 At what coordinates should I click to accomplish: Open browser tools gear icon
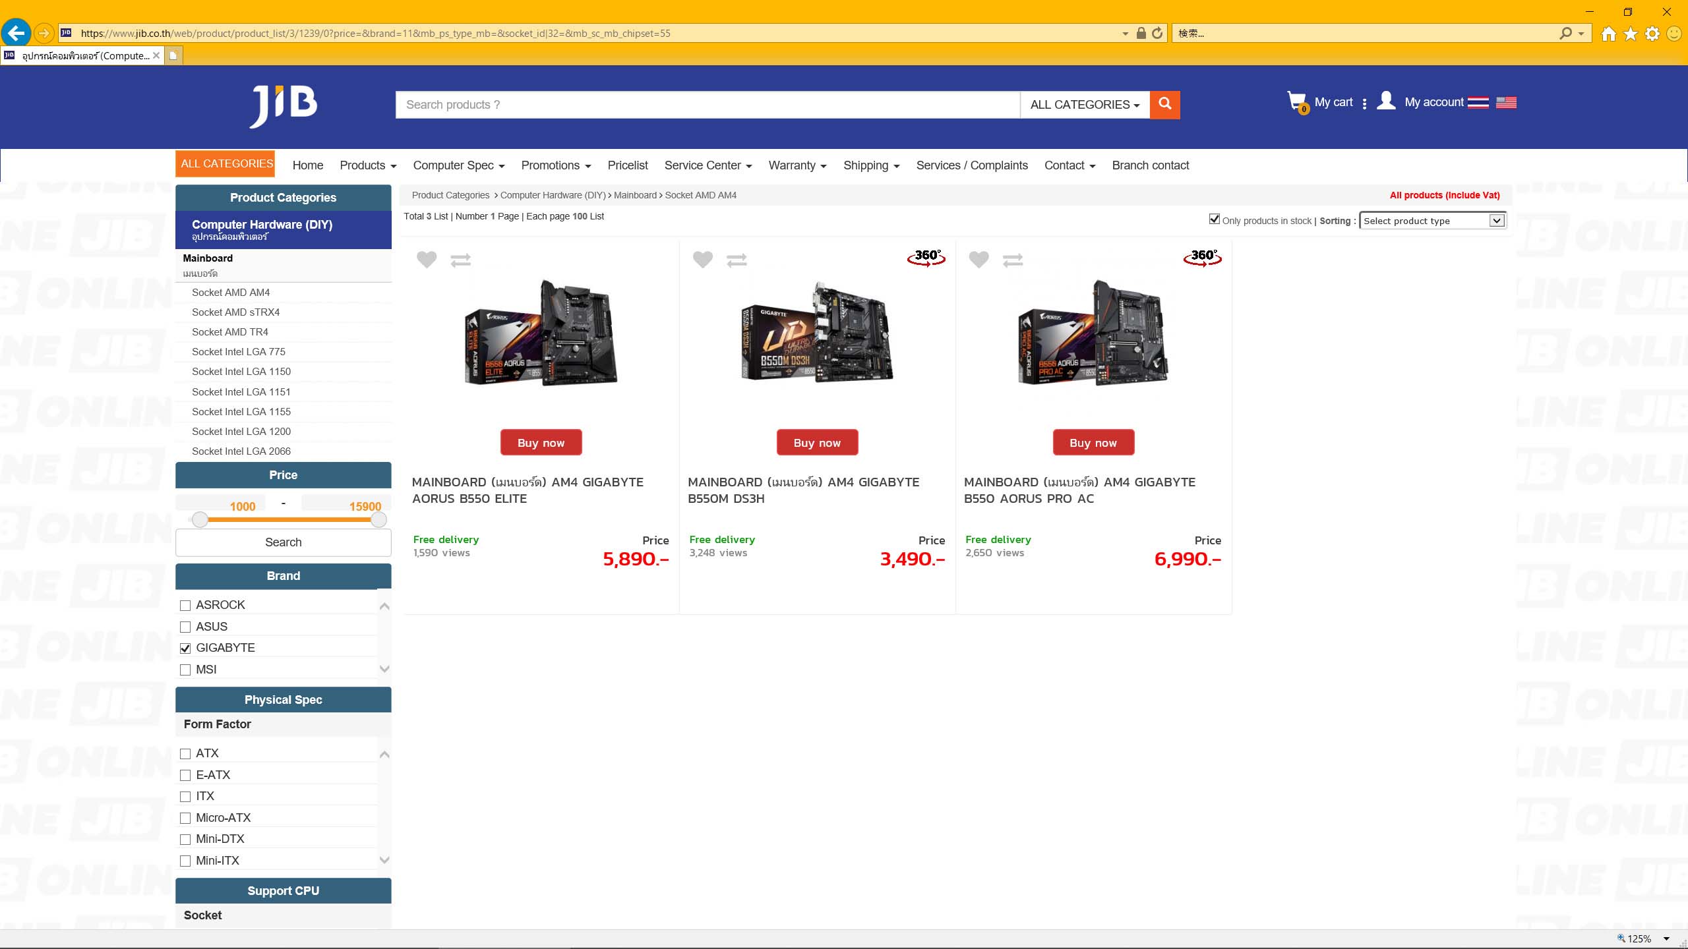1652,34
